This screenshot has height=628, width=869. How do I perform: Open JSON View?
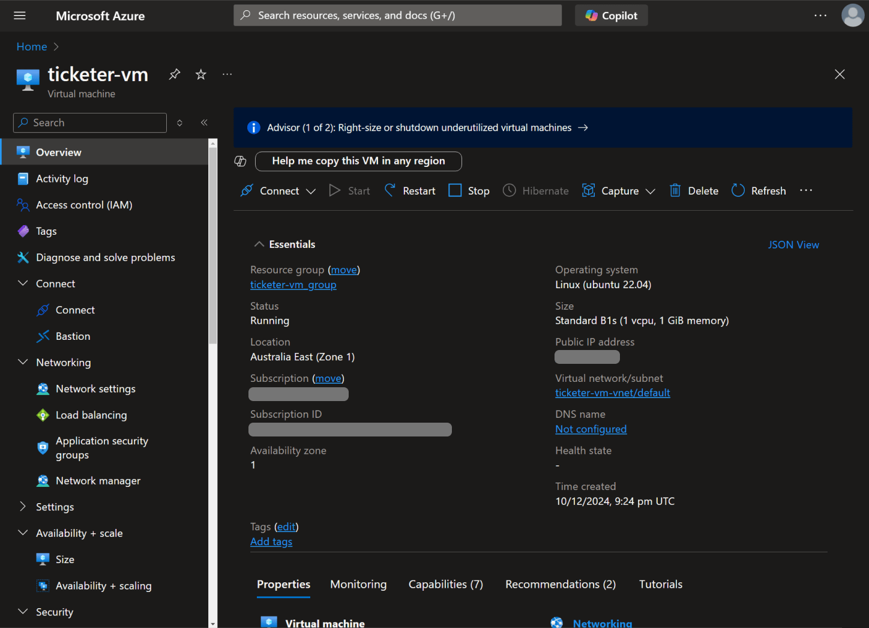pos(793,245)
